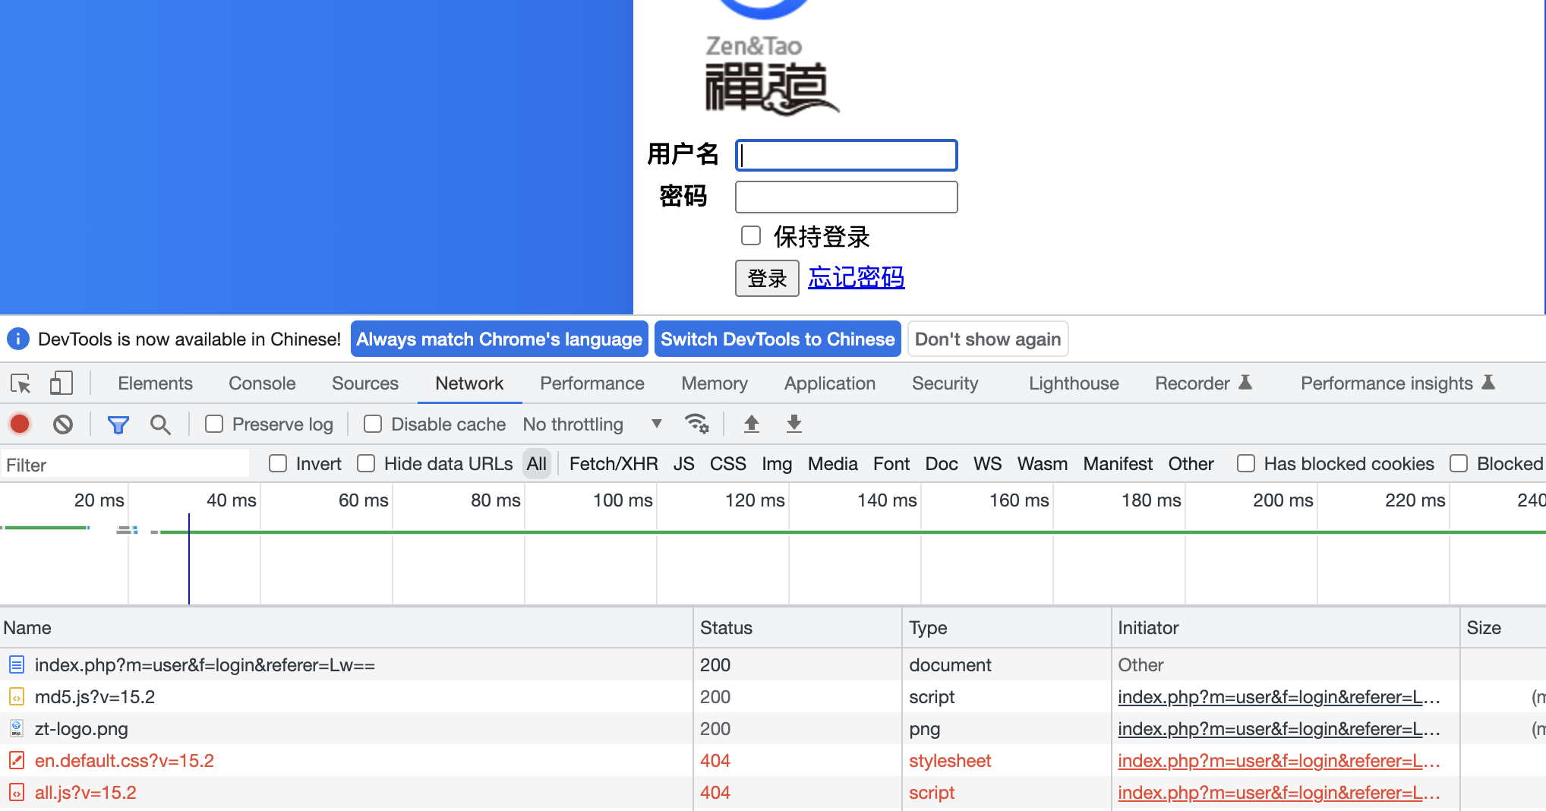Open the 忘记密码 forgot password link
The height and width of the screenshot is (811, 1546).
856,277
